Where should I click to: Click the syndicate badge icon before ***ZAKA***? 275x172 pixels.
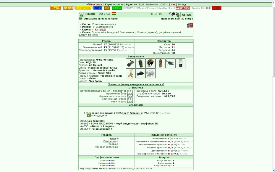(89, 116)
